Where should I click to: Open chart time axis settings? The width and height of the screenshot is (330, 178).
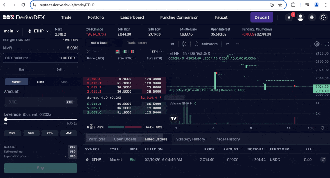coord(322,128)
